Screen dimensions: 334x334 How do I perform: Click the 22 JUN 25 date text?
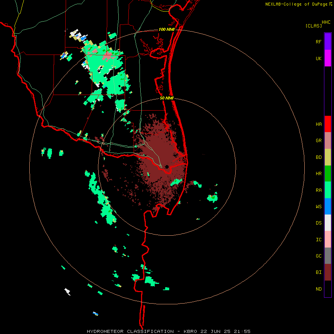[x=216, y=331]
